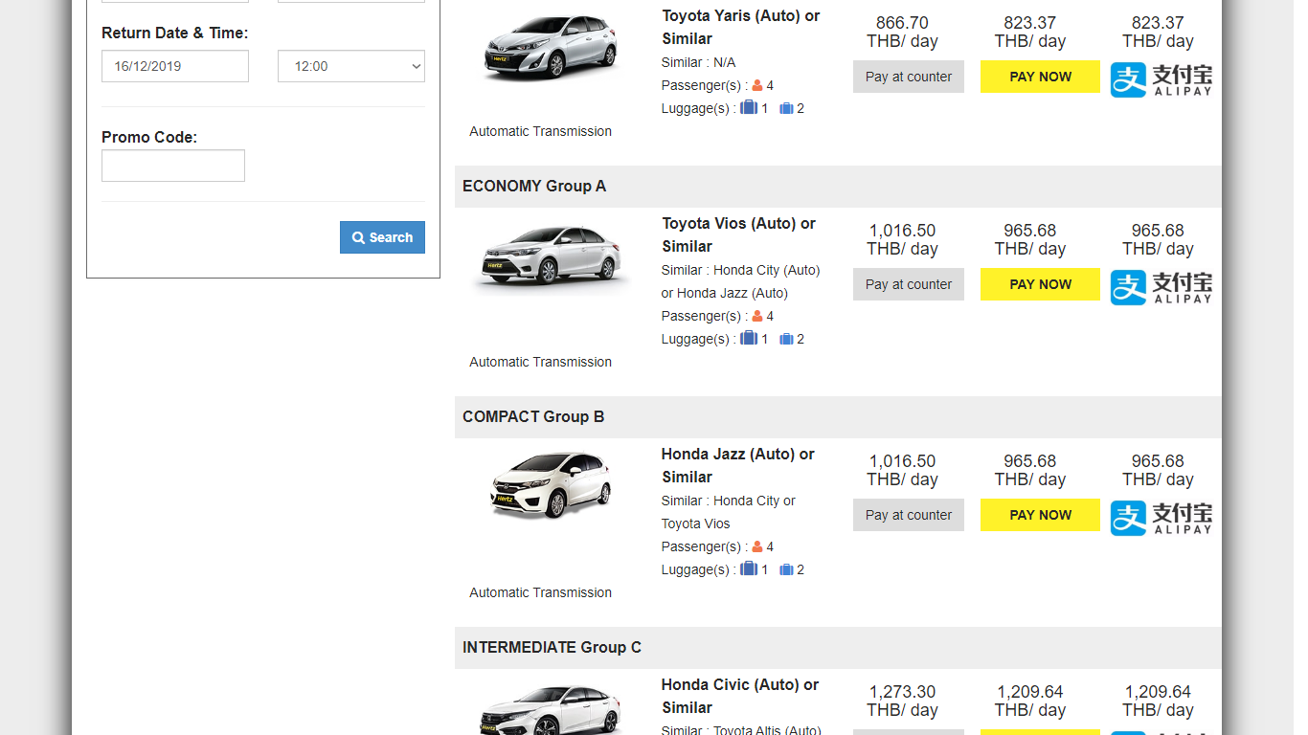
Task: Click the Toyota Yaris car image
Action: point(552,50)
